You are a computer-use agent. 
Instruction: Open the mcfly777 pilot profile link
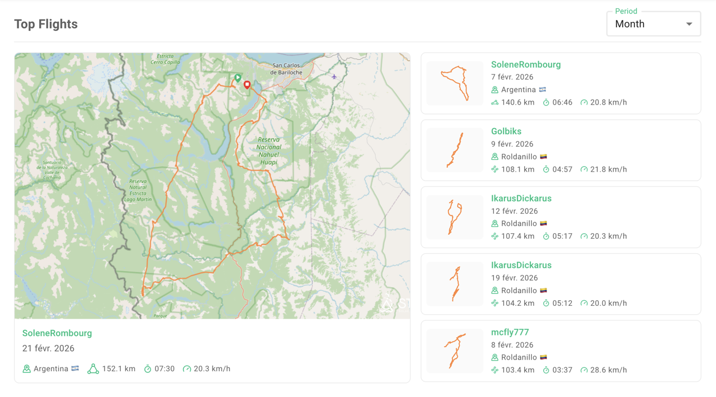pos(510,332)
